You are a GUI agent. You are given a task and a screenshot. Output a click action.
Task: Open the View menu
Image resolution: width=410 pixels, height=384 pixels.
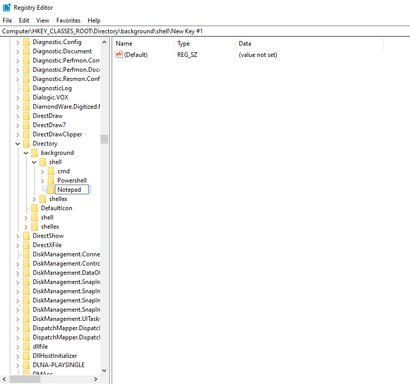click(x=43, y=20)
